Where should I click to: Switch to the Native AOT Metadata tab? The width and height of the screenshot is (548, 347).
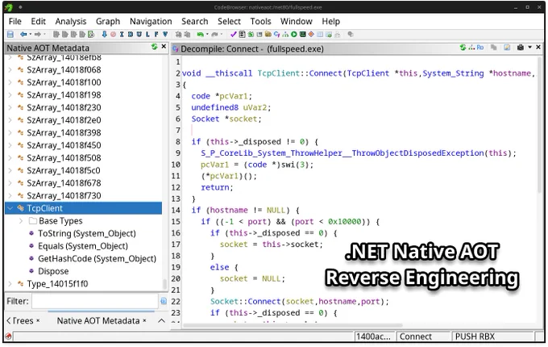(98, 320)
